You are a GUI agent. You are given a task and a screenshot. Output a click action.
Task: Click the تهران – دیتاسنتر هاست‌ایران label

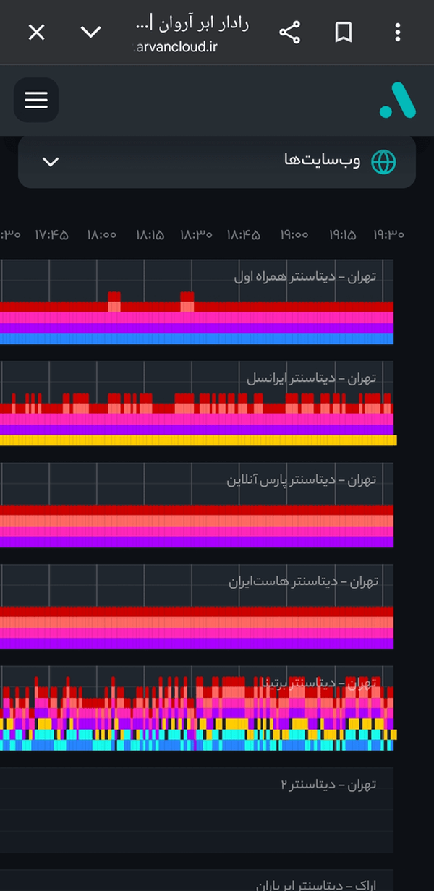pos(303,581)
